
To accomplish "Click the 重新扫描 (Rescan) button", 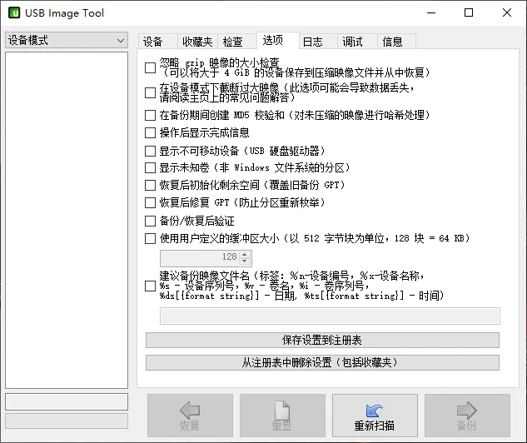I will pyautogui.click(x=375, y=416).
